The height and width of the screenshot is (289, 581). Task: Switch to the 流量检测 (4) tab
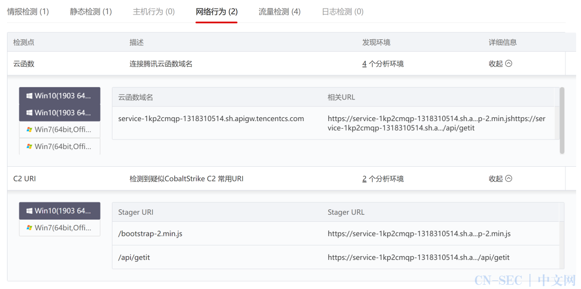pos(280,11)
